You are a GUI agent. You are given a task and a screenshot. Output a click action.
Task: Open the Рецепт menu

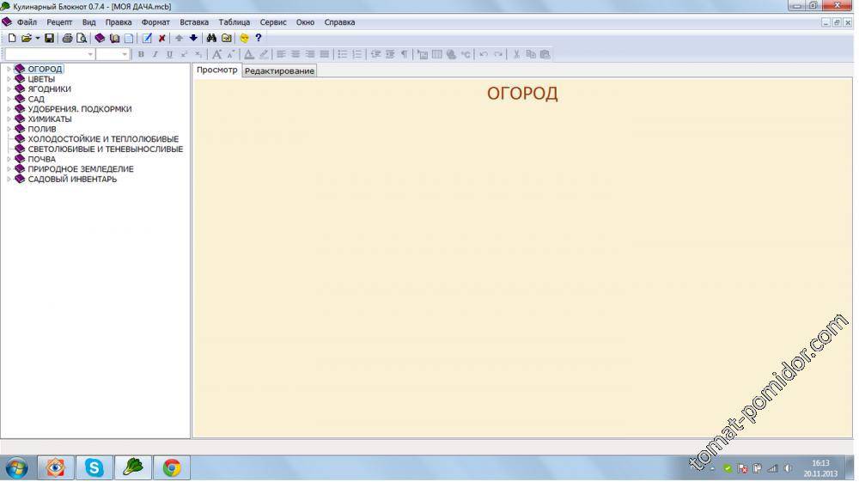59,22
